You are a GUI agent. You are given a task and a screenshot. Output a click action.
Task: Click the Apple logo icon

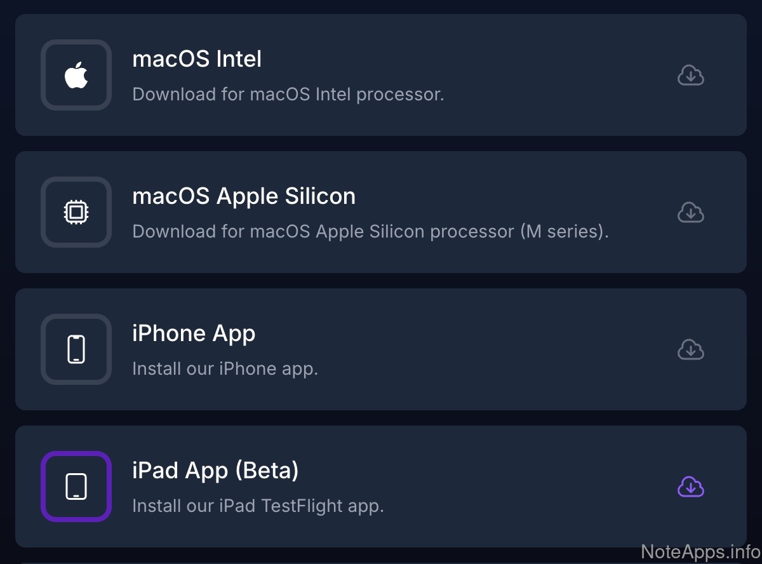[x=76, y=75]
